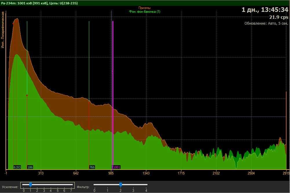Click the elapsed time '1 дн., 13:45:34'
The image size is (290, 193).
click(265, 10)
